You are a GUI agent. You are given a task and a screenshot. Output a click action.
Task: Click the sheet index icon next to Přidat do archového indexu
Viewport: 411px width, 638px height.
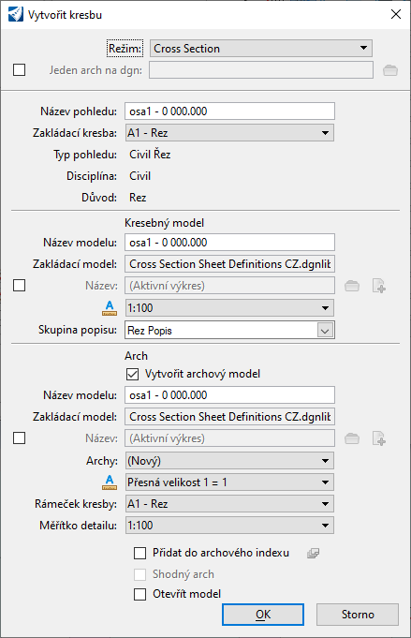click(313, 553)
